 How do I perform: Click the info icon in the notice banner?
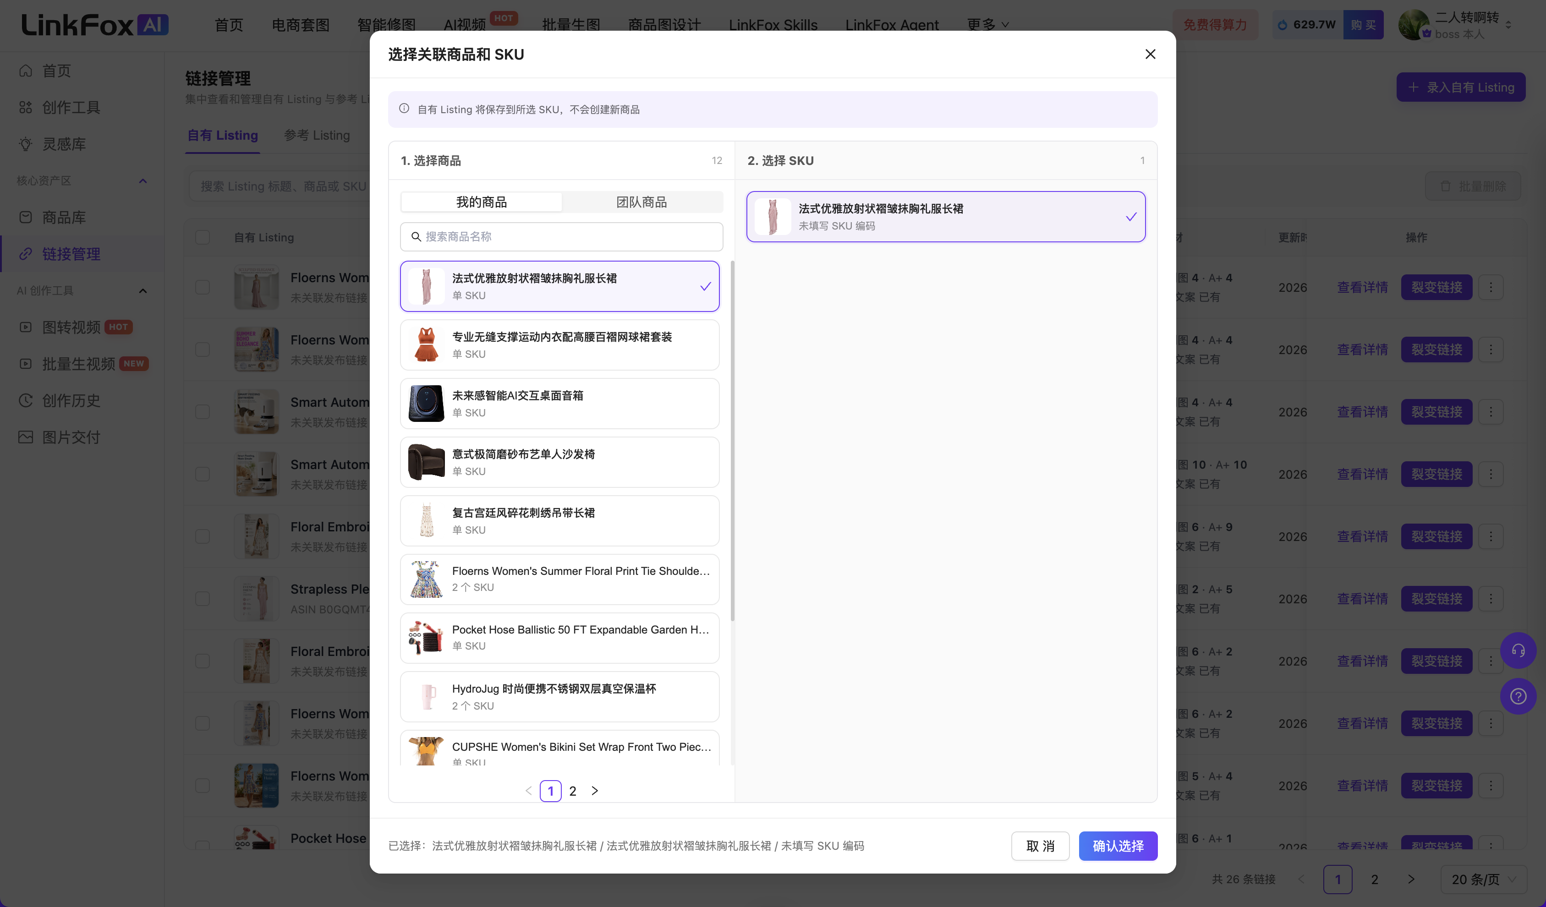pyautogui.click(x=404, y=109)
